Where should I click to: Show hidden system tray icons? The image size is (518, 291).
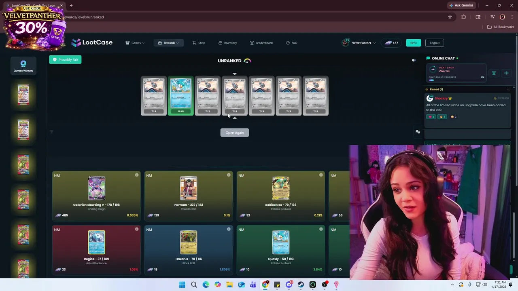coord(452,285)
